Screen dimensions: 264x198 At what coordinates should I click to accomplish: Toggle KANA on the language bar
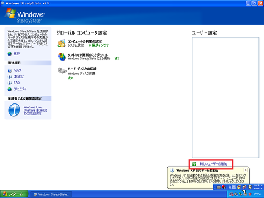click(x=257, y=188)
